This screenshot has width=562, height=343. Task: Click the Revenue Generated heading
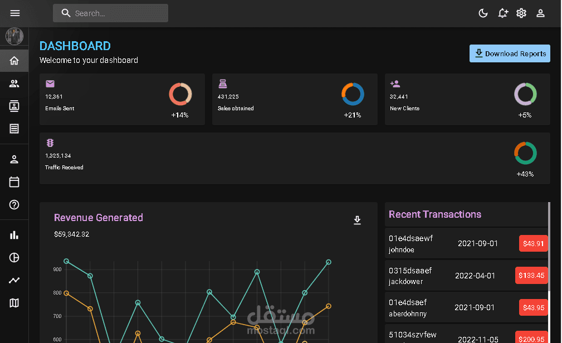(x=98, y=218)
